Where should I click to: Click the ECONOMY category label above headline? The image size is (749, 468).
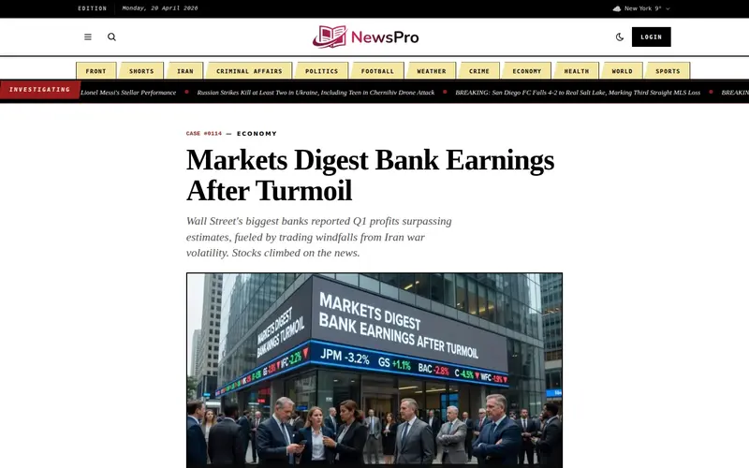coord(257,134)
